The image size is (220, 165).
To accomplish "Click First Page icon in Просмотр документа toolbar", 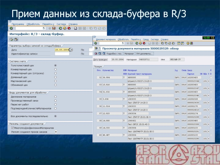I will point(162,43).
